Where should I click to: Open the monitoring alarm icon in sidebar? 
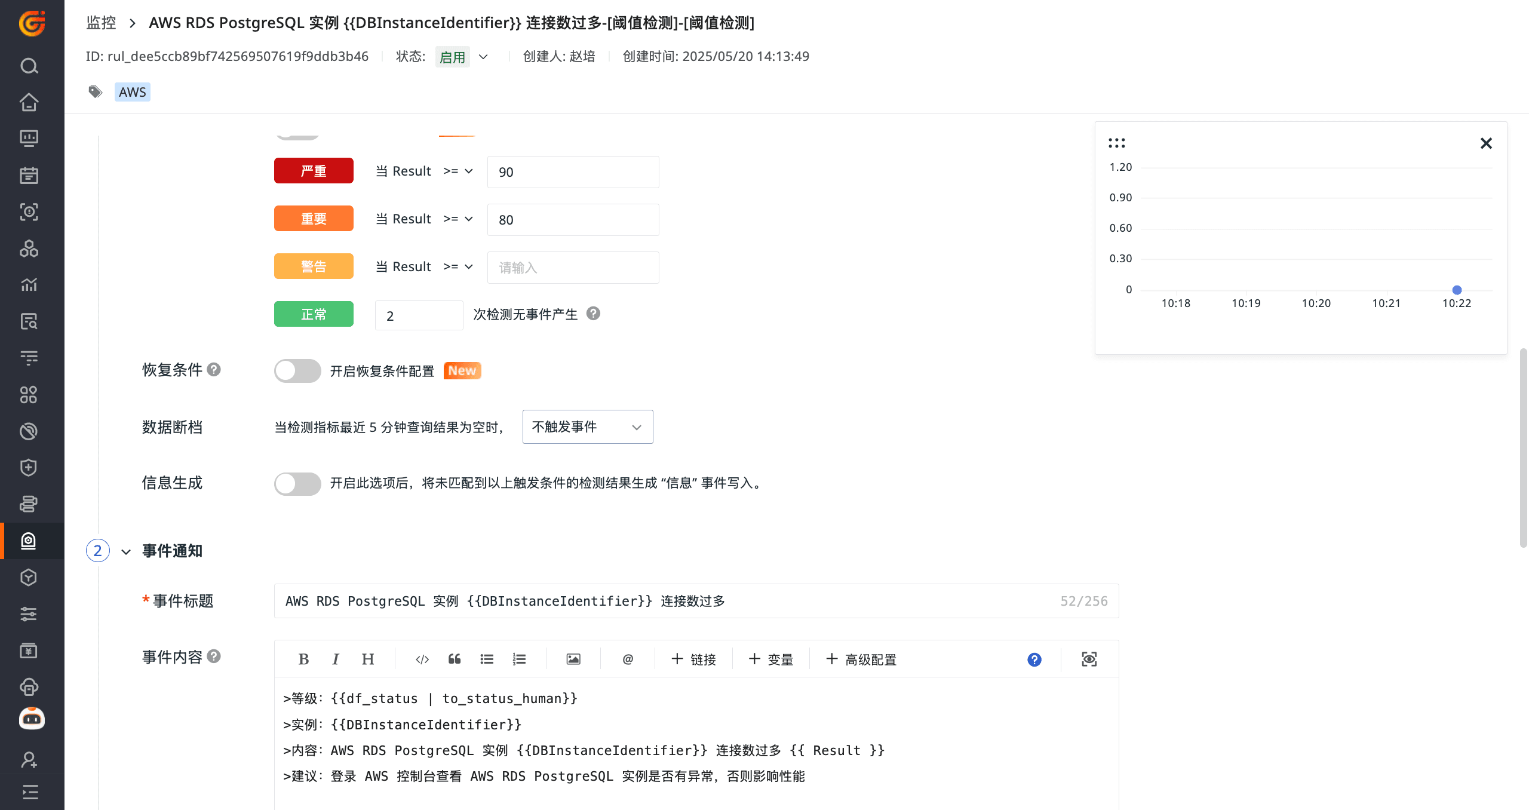[x=29, y=541]
